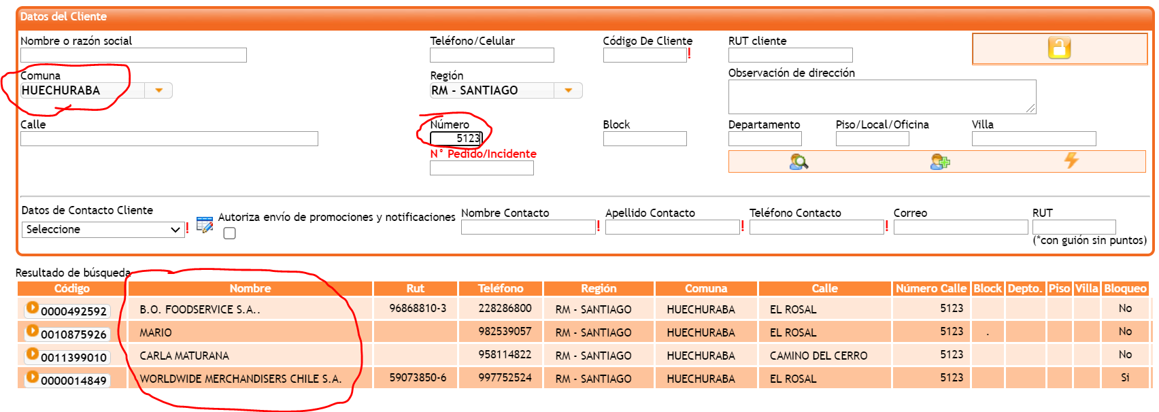Select arrow icon for code 0011399010
The width and height of the screenshot is (1159, 412).
(x=32, y=354)
